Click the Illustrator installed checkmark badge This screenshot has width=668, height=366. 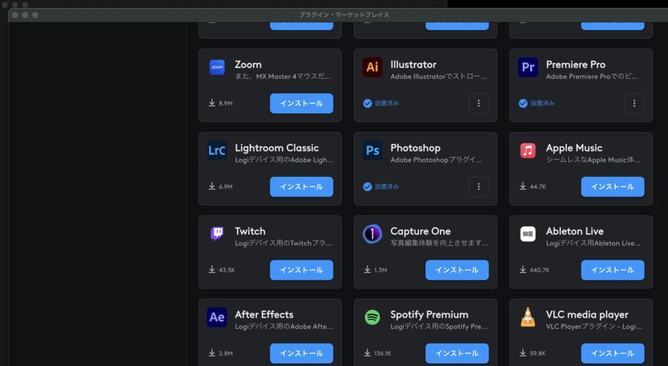pyautogui.click(x=367, y=103)
